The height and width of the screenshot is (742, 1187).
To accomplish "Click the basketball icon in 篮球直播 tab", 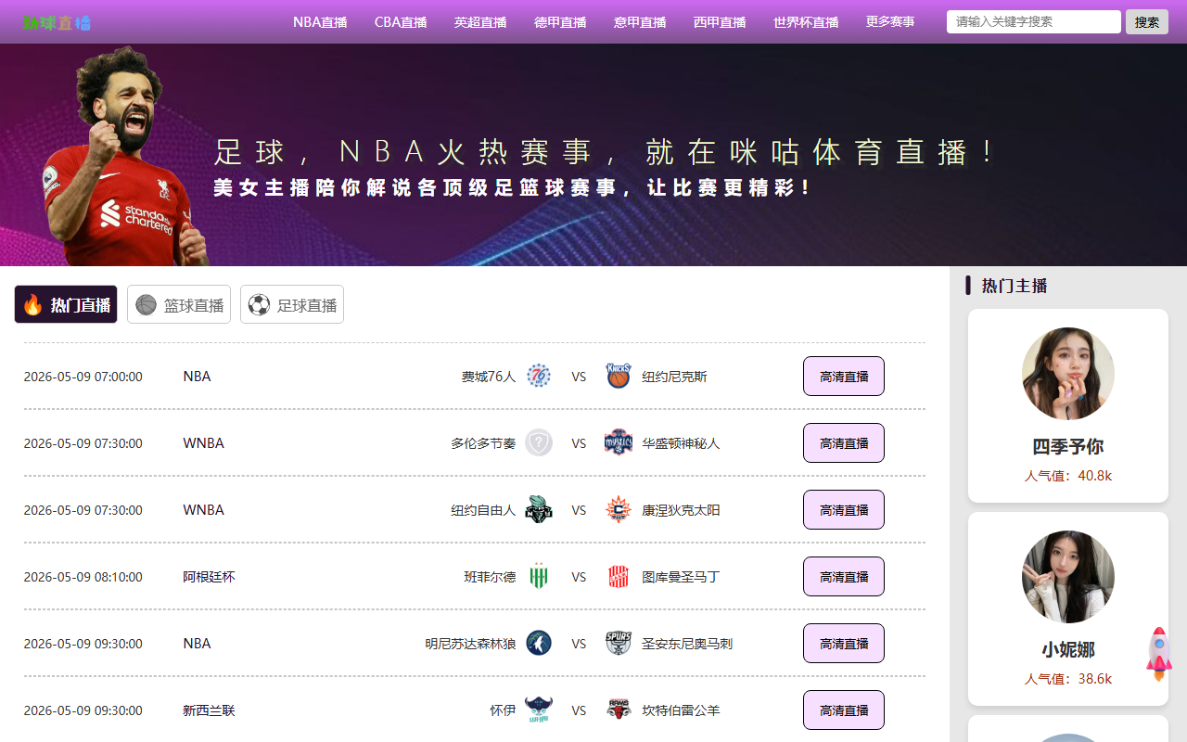I will pyautogui.click(x=146, y=304).
